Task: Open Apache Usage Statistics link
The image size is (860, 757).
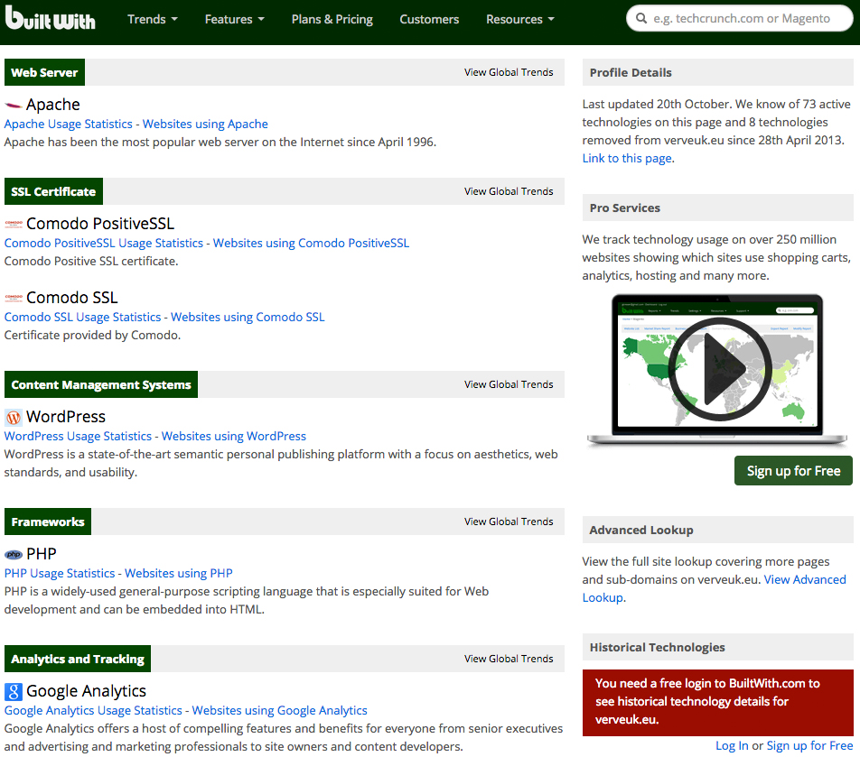Action: click(x=69, y=124)
